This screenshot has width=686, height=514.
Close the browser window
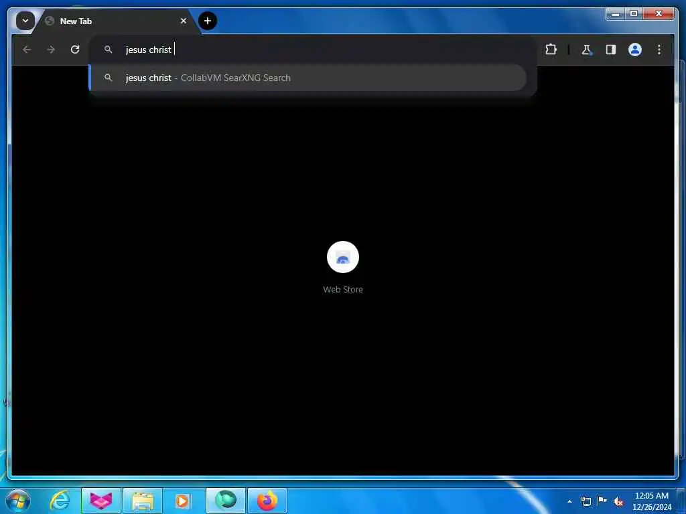pos(659,13)
